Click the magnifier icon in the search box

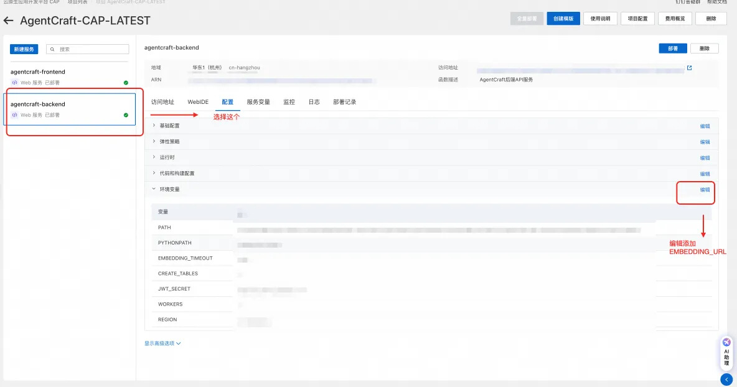pos(52,49)
